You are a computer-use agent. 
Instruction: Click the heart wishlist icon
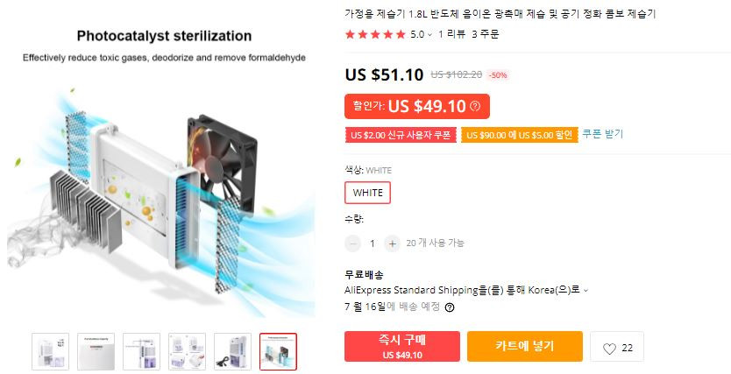click(609, 349)
